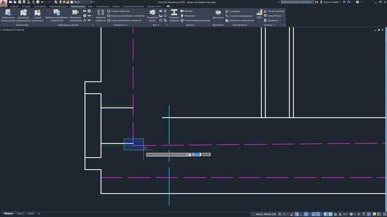
Task: Expand the Вал panel title
Action: point(155,25)
